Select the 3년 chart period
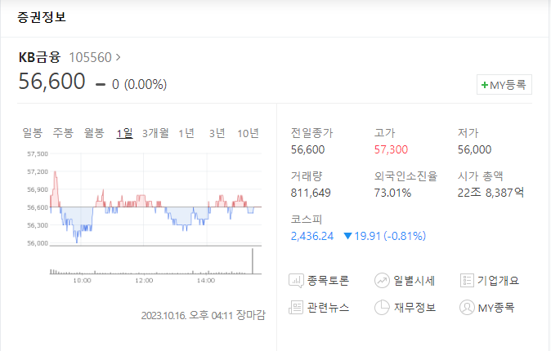The width and height of the screenshot is (551, 351). (x=217, y=133)
